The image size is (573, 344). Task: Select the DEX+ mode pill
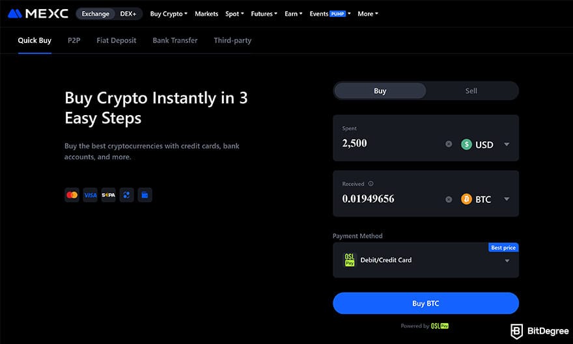pos(128,14)
